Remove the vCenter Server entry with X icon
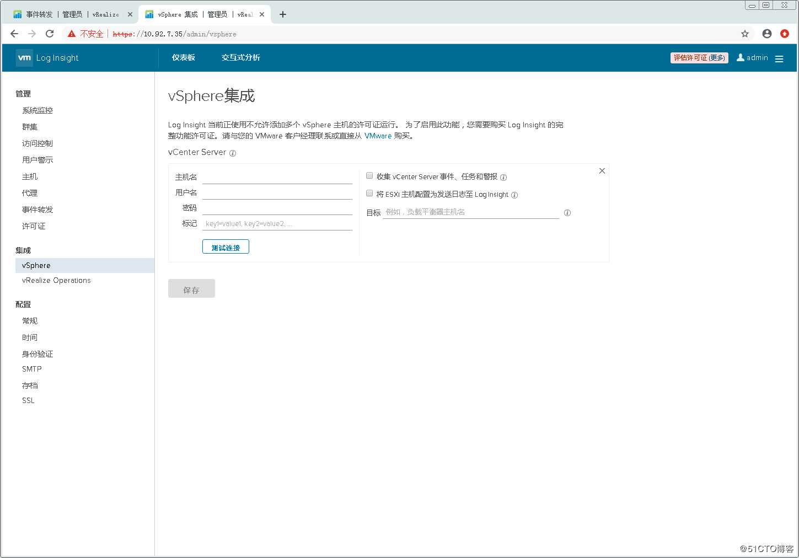 [x=602, y=171]
